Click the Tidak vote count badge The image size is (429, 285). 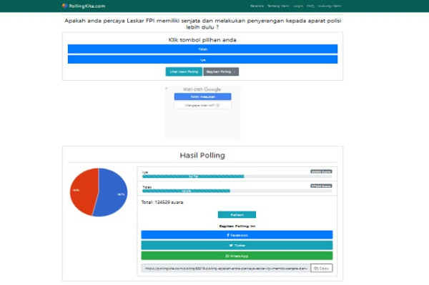(x=321, y=186)
